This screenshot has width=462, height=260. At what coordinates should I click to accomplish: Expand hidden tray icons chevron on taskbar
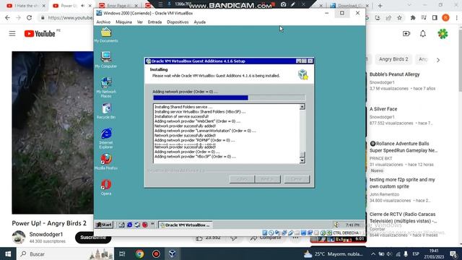coord(373,253)
